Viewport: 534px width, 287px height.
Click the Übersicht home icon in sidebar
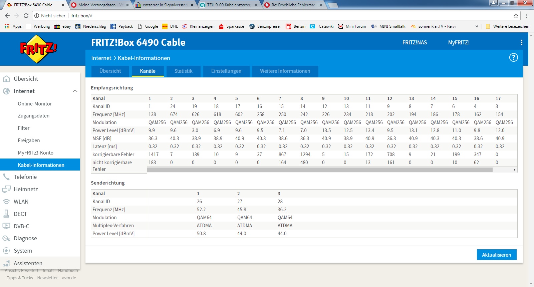click(x=6, y=79)
